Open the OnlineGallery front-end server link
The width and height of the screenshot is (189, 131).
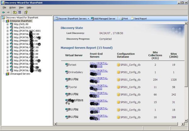(99, 72)
